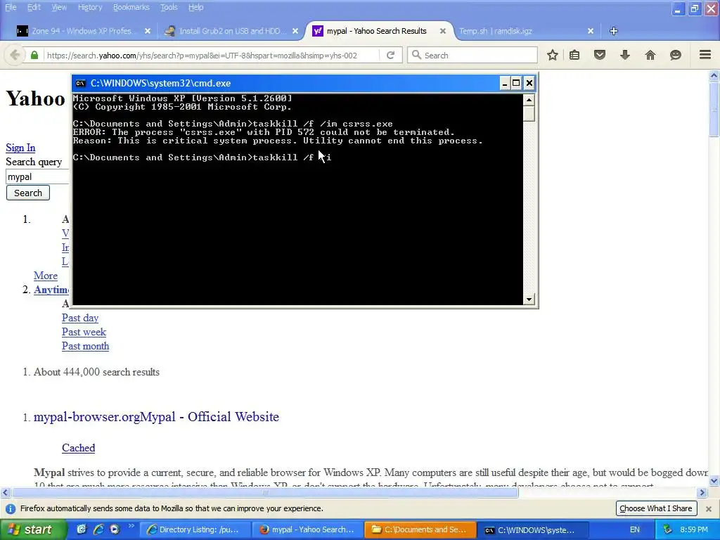Click the green padlock site identity icon
720x540 pixels.
coord(34,55)
